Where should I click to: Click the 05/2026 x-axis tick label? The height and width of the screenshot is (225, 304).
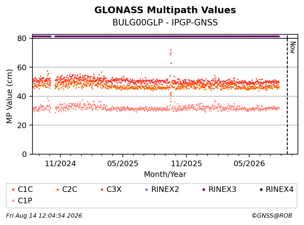249,164
